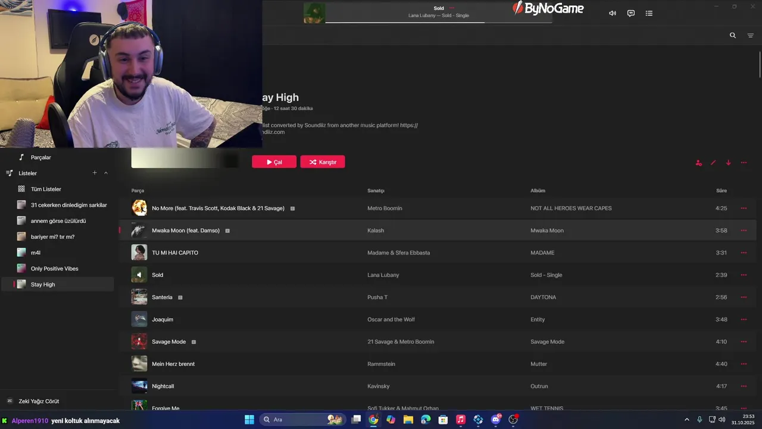The width and height of the screenshot is (762, 429).
Task: Open more options for TU MI HAI CAPITO
Action: (x=744, y=253)
